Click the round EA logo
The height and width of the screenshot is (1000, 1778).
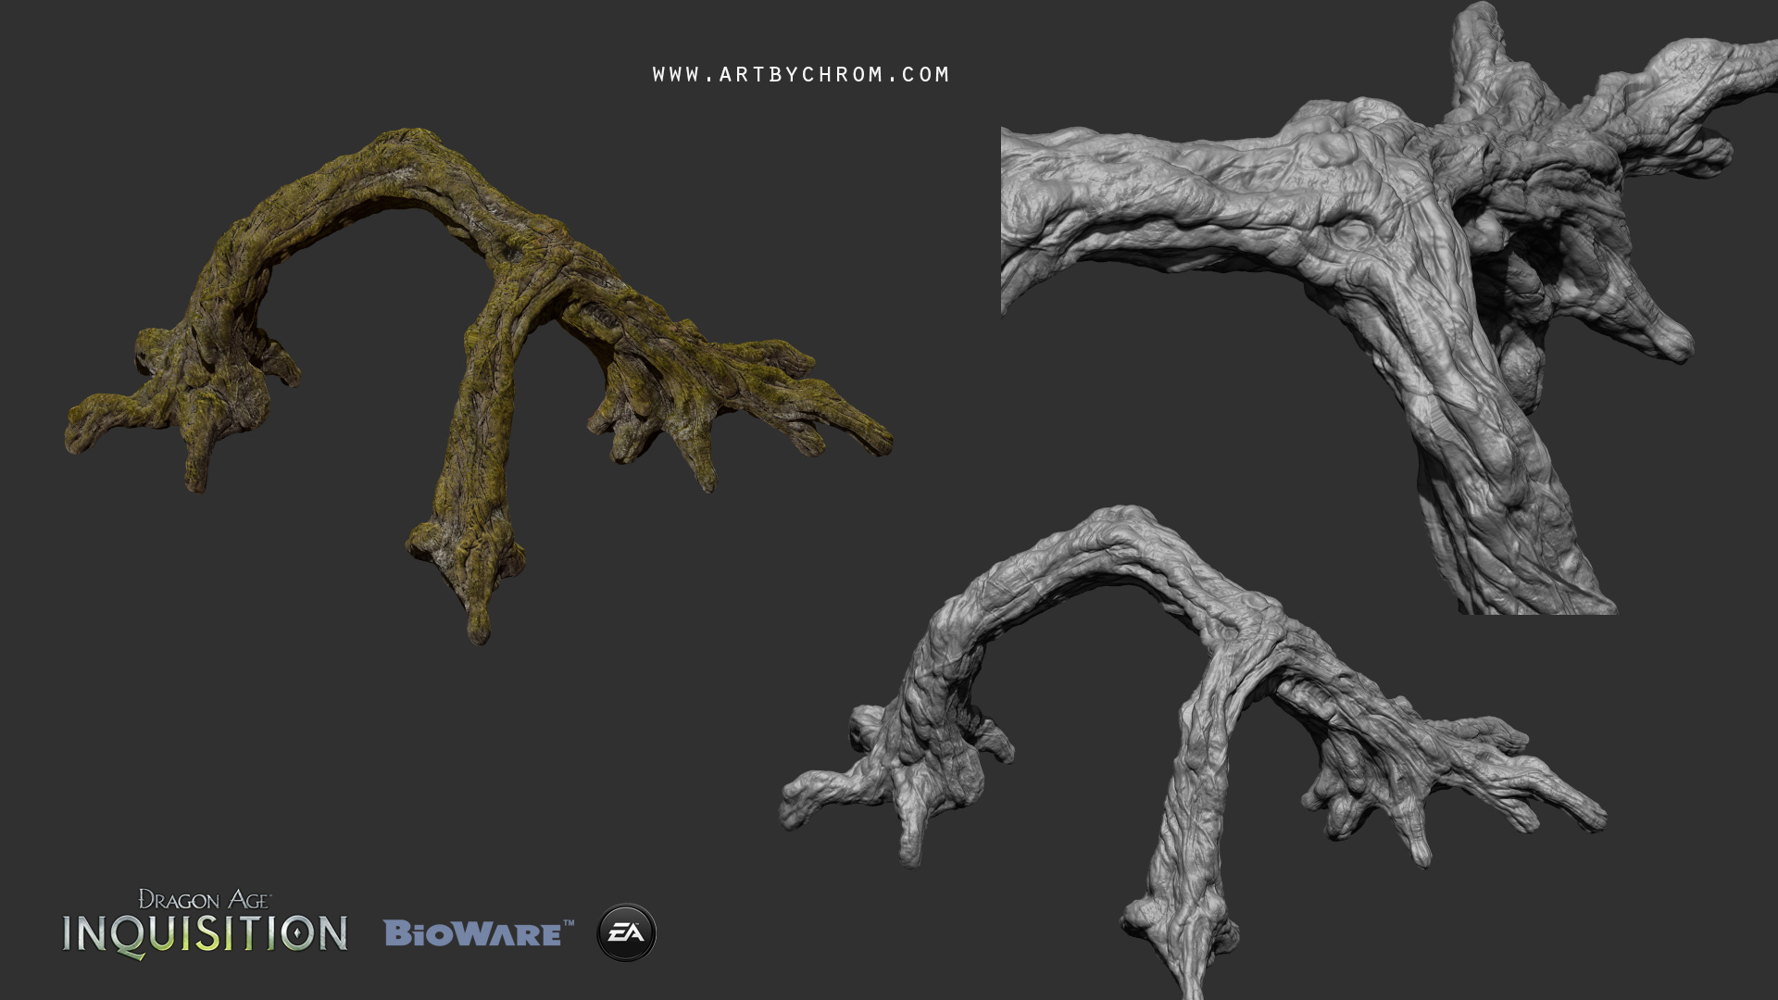pos(626,932)
